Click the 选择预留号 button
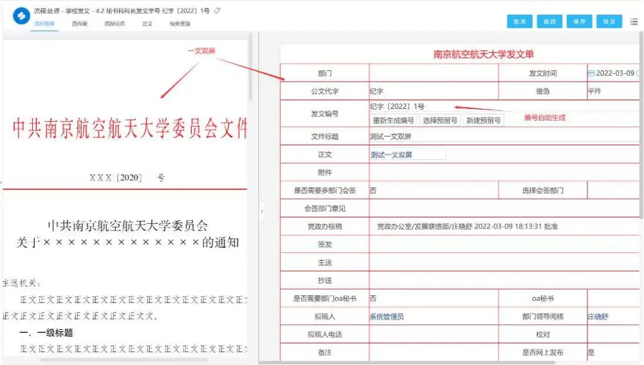The width and height of the screenshot is (644, 365). point(440,120)
